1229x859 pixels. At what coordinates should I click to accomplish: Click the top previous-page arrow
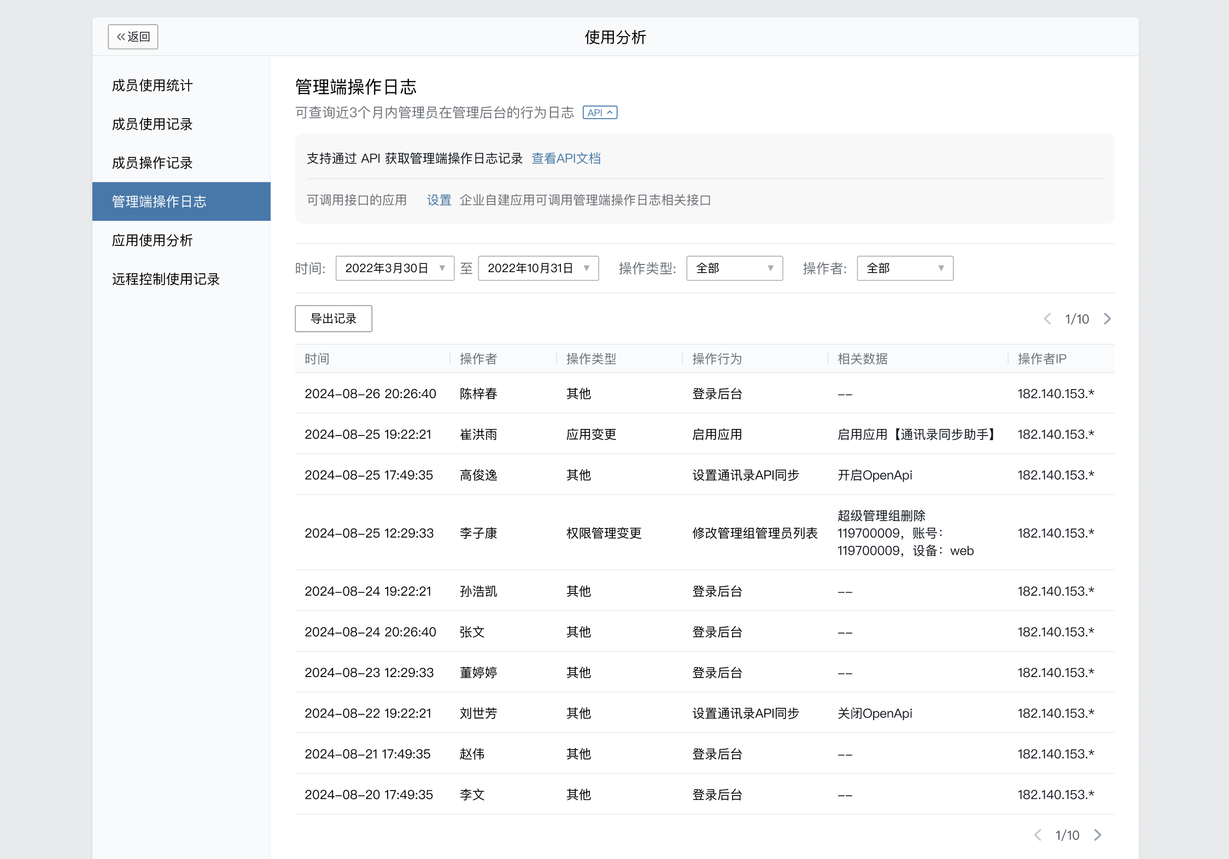pos(1047,319)
